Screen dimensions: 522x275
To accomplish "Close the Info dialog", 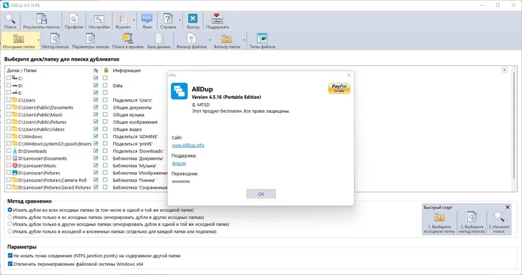I will click(349, 75).
